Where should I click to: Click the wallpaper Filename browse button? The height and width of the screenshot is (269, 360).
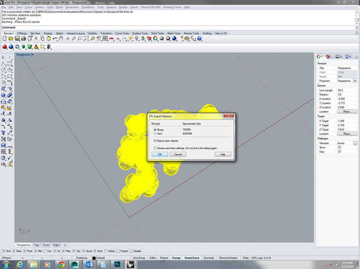point(355,143)
